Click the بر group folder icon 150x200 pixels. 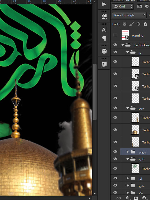132,52
